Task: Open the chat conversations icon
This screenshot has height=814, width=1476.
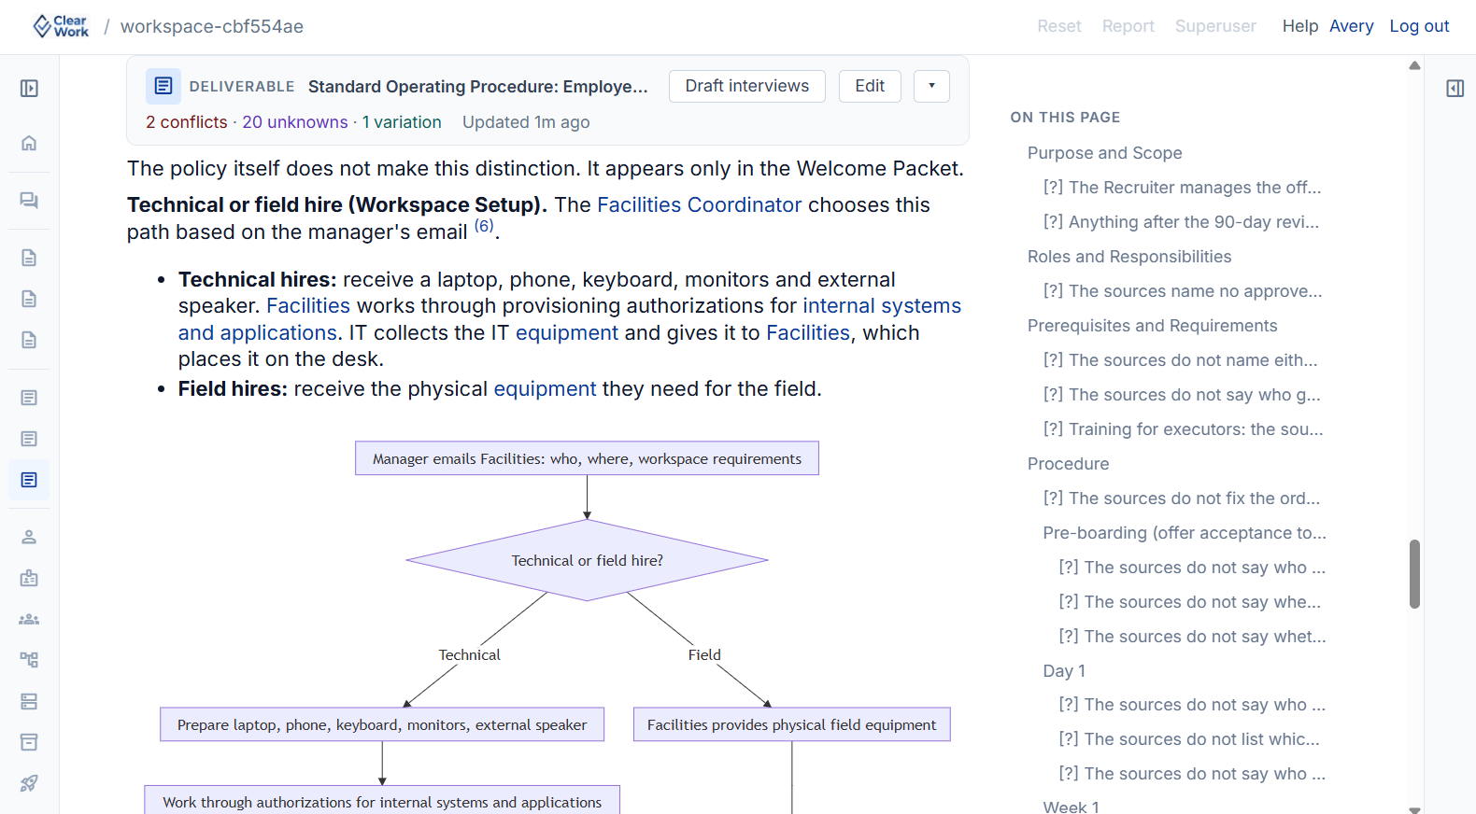Action: 29,201
